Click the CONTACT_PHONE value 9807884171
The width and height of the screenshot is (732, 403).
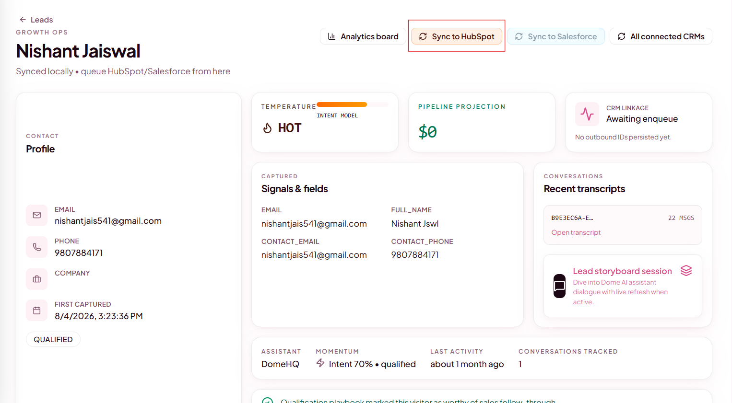[415, 255]
